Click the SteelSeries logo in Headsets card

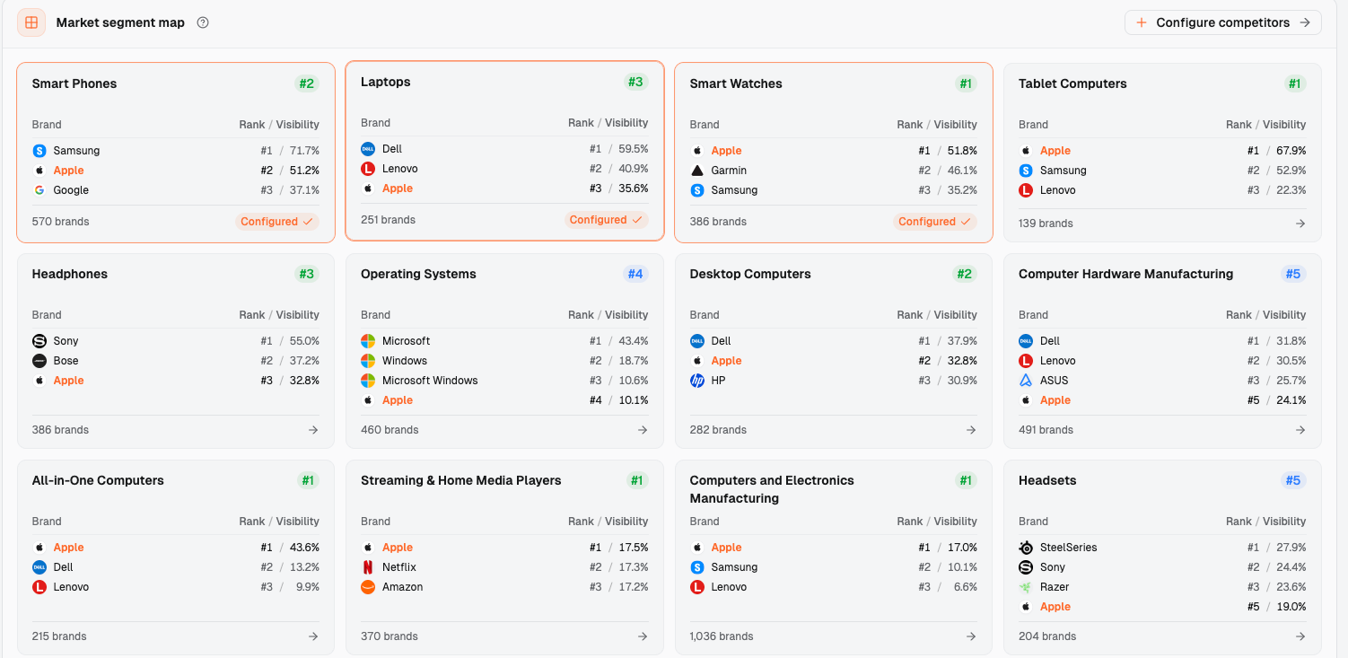(1026, 548)
